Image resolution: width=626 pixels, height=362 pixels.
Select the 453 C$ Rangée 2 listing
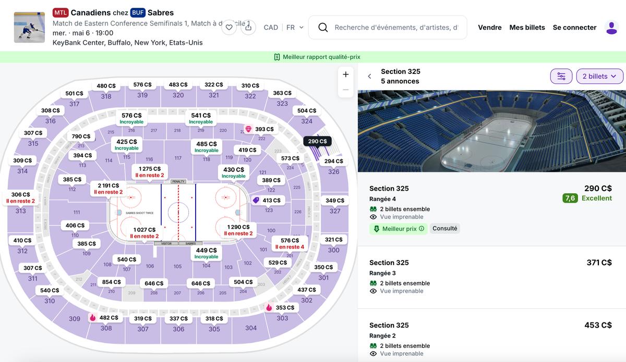pyautogui.click(x=492, y=336)
